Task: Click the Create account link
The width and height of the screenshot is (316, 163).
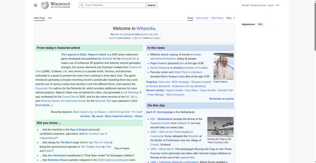Action: (258, 5)
